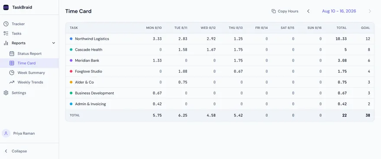Click the Priya Raman avatar icon
The height and width of the screenshot is (159, 381).
6,133
